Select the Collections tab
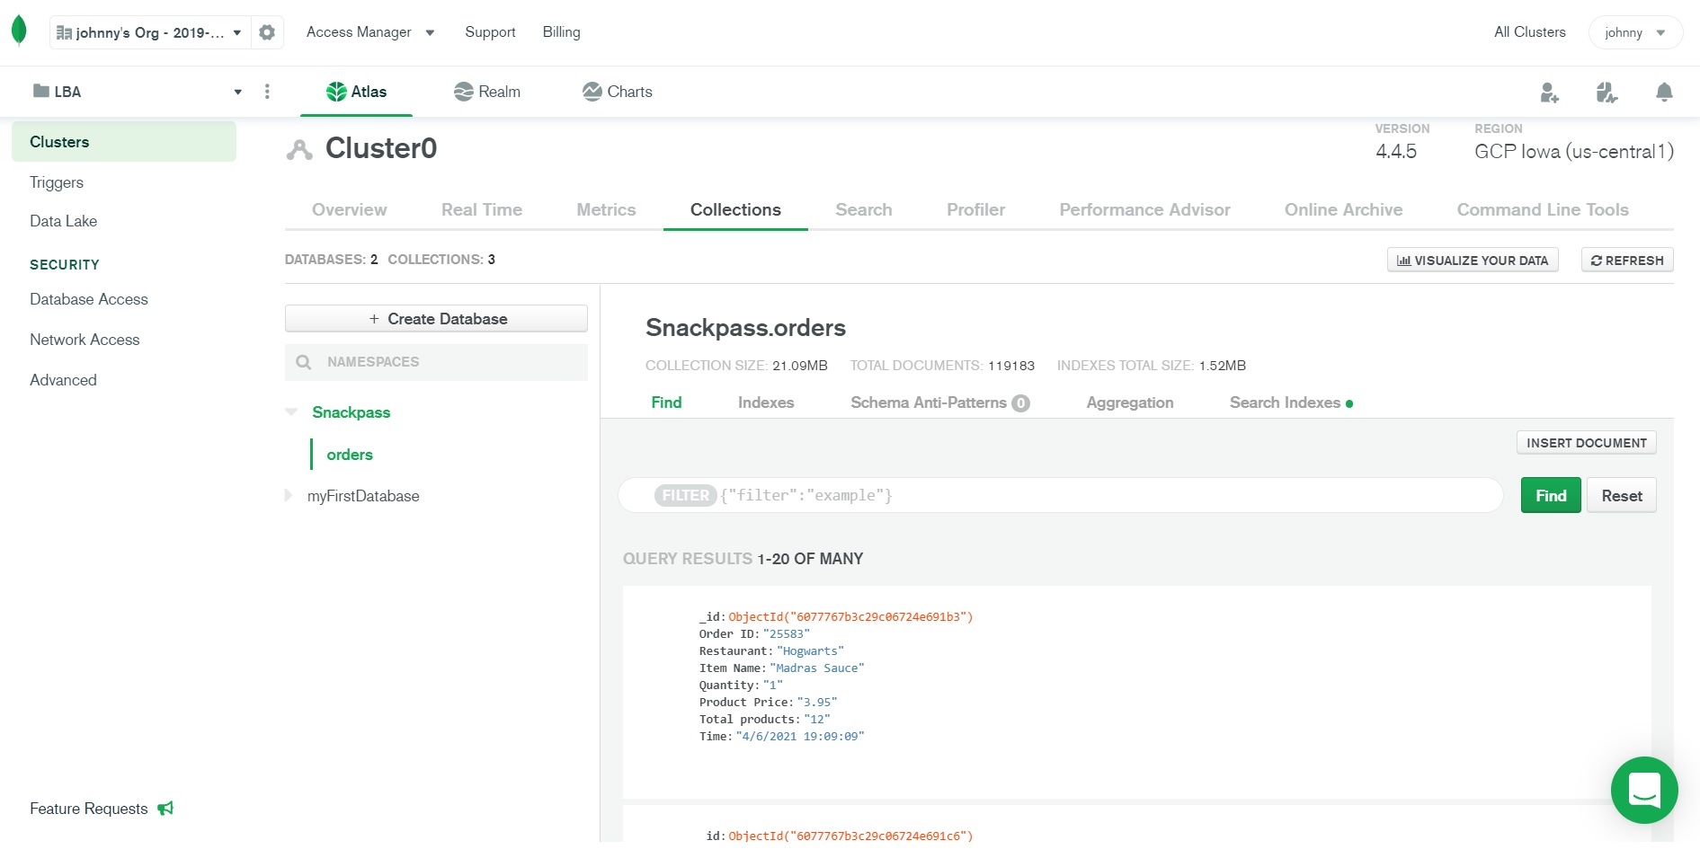The image size is (1700, 867). (735, 209)
